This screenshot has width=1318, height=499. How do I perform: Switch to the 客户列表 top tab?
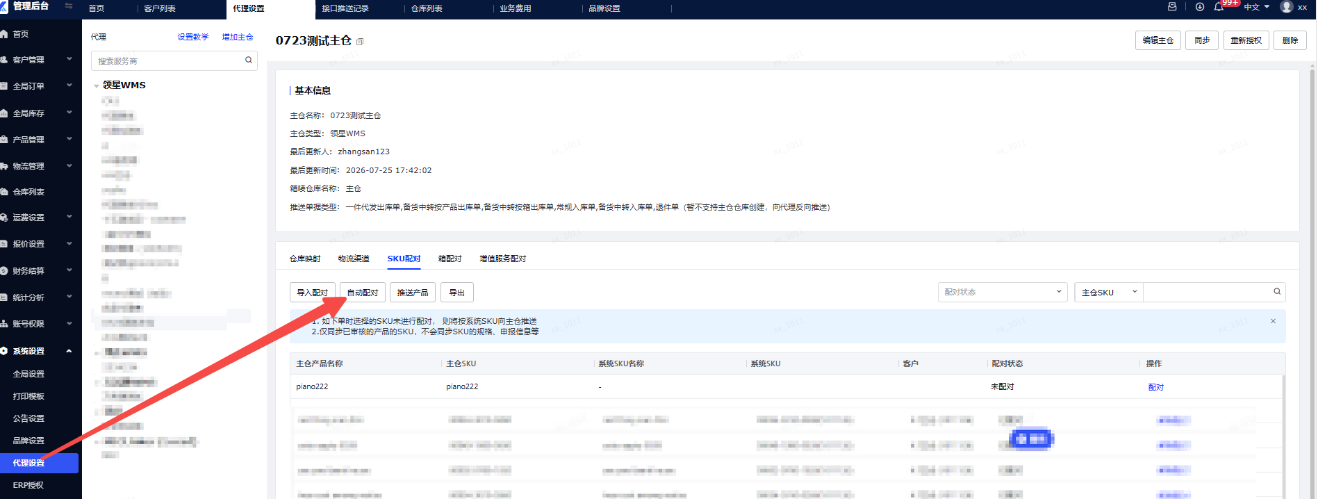(160, 8)
